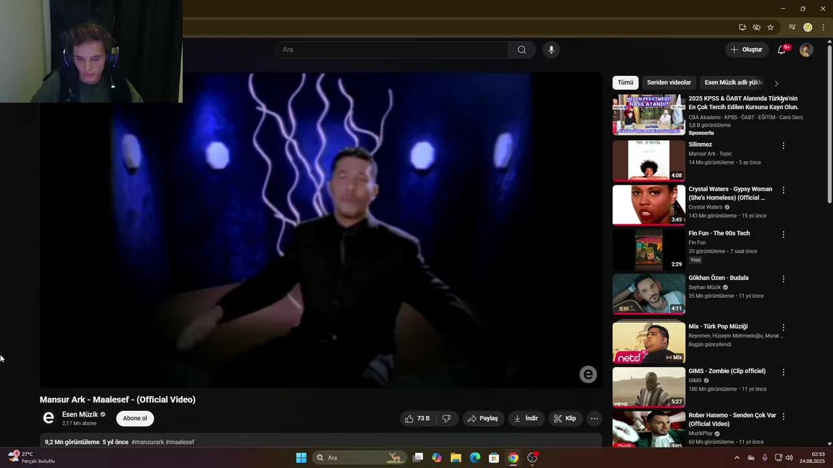The height and width of the screenshot is (468, 833).
Task: Click the YouTube search magnifier button
Action: (x=522, y=50)
